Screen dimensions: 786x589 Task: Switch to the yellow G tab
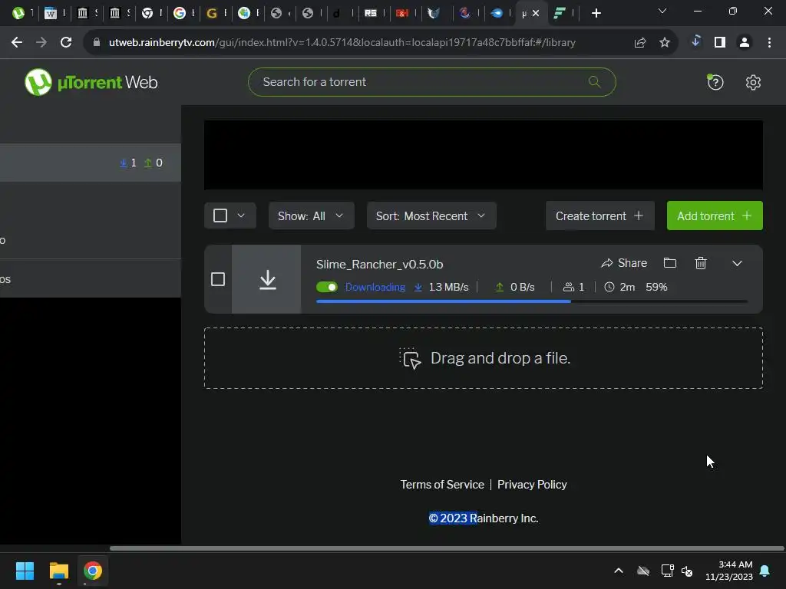coord(216,14)
